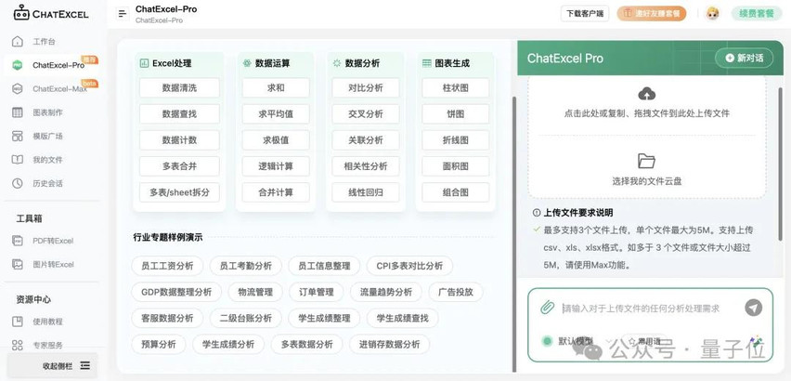Open 历史会话 menu label
Image resolution: width=791 pixels, height=381 pixels.
pyautogui.click(x=47, y=183)
